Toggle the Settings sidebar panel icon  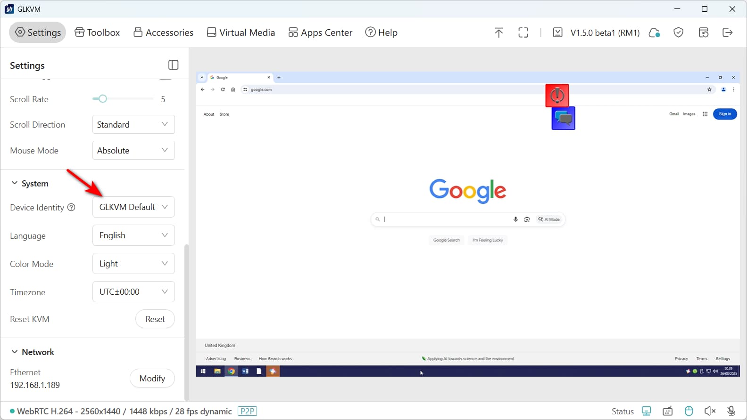click(x=173, y=65)
